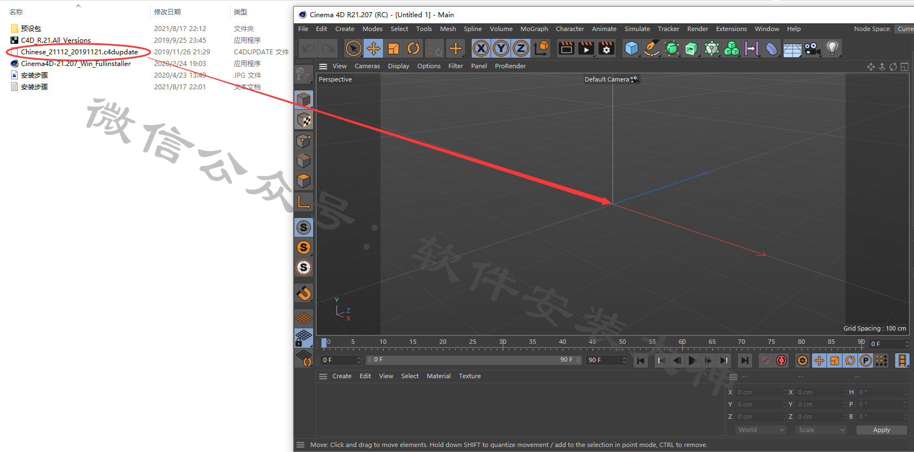Click the Record Active Objects key button
914x452 pixels.
point(765,360)
